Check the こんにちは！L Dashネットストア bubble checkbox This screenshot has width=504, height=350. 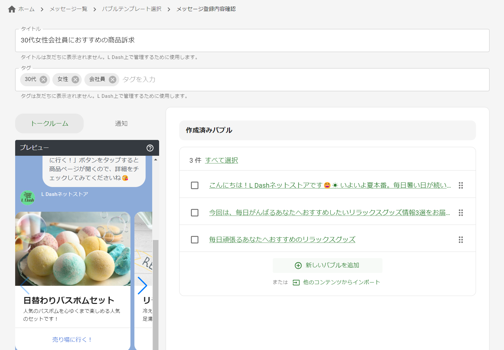point(194,185)
